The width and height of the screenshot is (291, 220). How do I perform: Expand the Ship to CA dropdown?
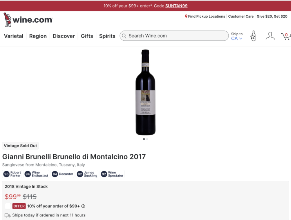237,36
